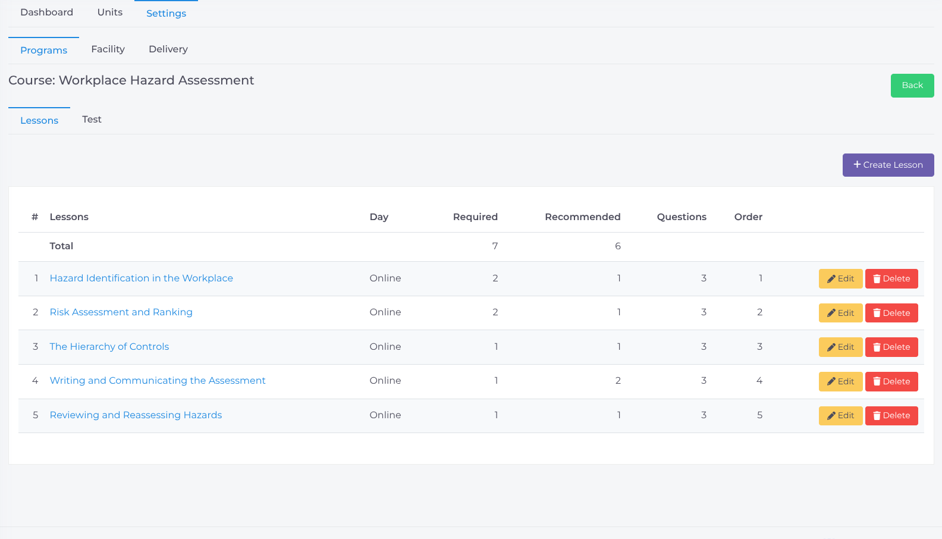The image size is (942, 539).
Task: Click pencil icon for Hierarchy of Controls
Action: pos(831,347)
